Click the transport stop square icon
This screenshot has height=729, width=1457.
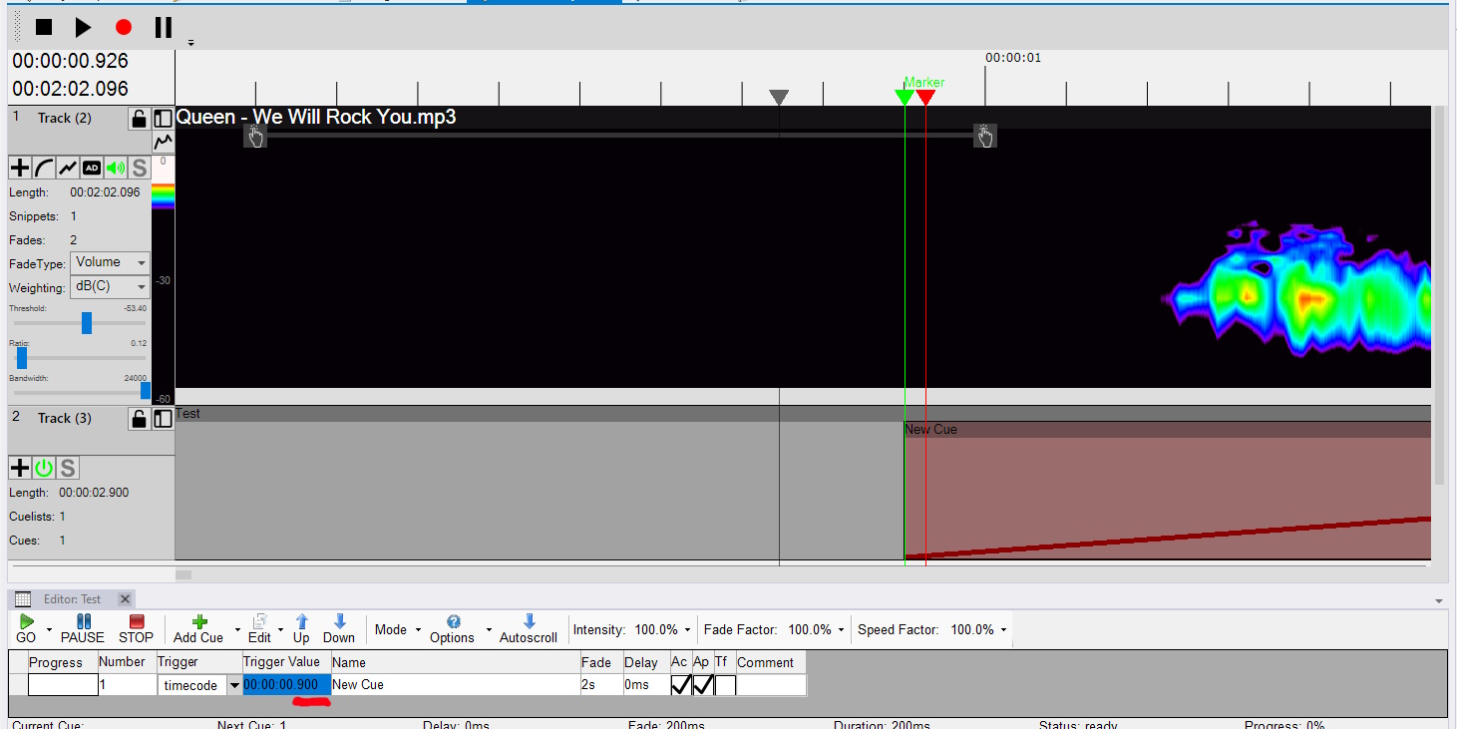click(x=44, y=28)
